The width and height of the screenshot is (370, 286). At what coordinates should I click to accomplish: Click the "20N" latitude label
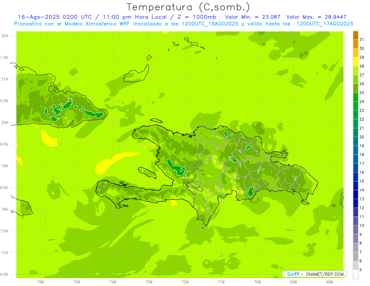(5, 122)
